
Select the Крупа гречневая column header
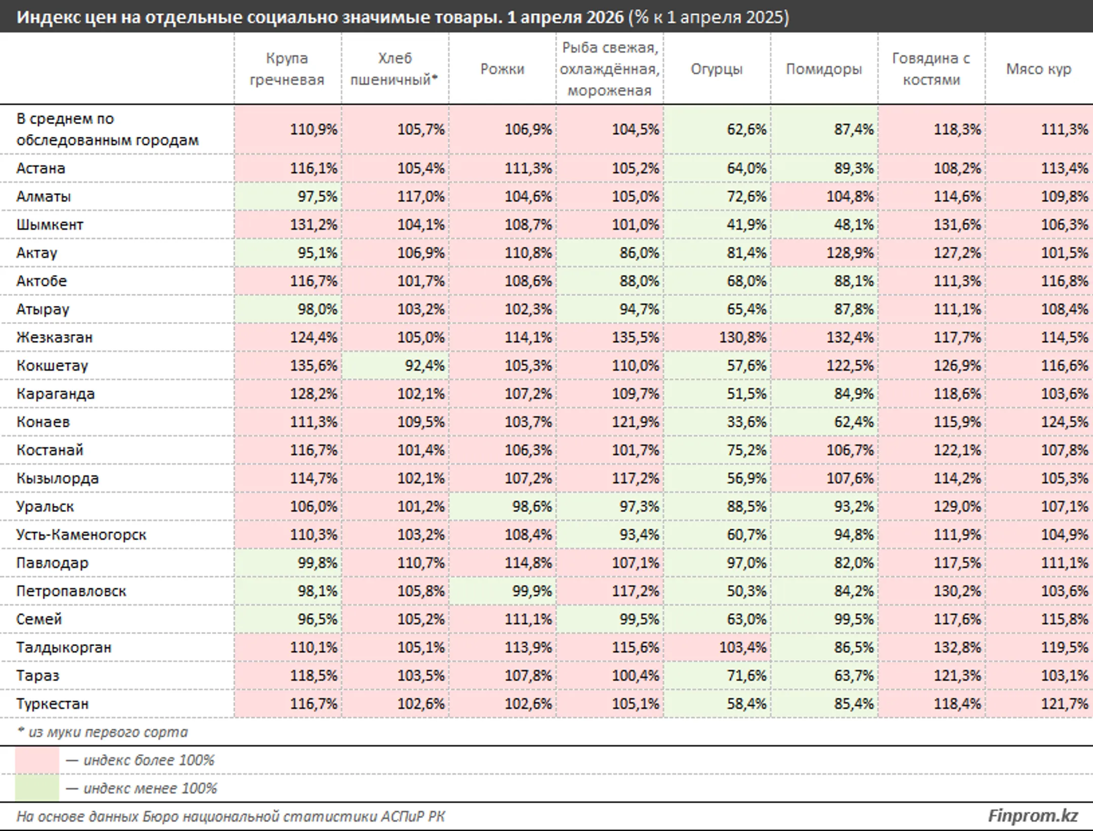pyautogui.click(x=287, y=69)
